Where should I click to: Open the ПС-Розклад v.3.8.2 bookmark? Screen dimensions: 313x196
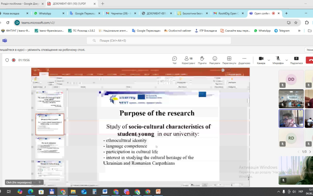click(81, 31)
